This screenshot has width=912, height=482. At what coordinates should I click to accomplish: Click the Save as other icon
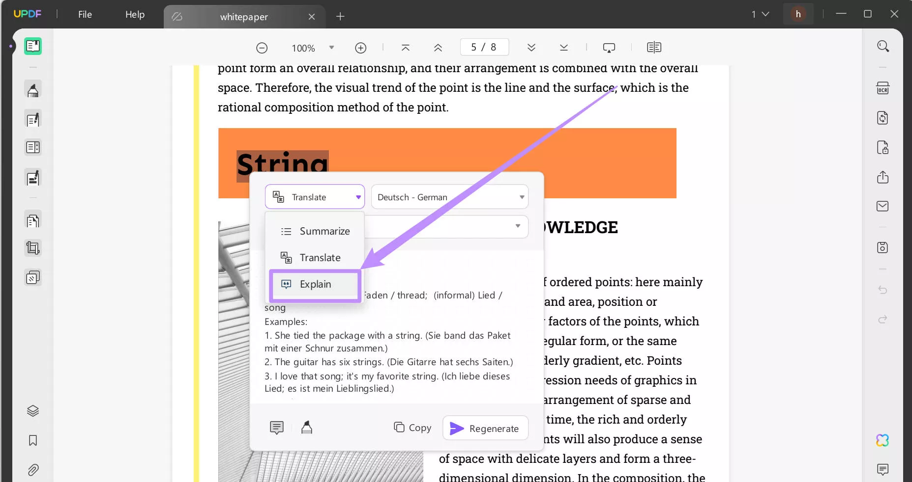pos(883,247)
